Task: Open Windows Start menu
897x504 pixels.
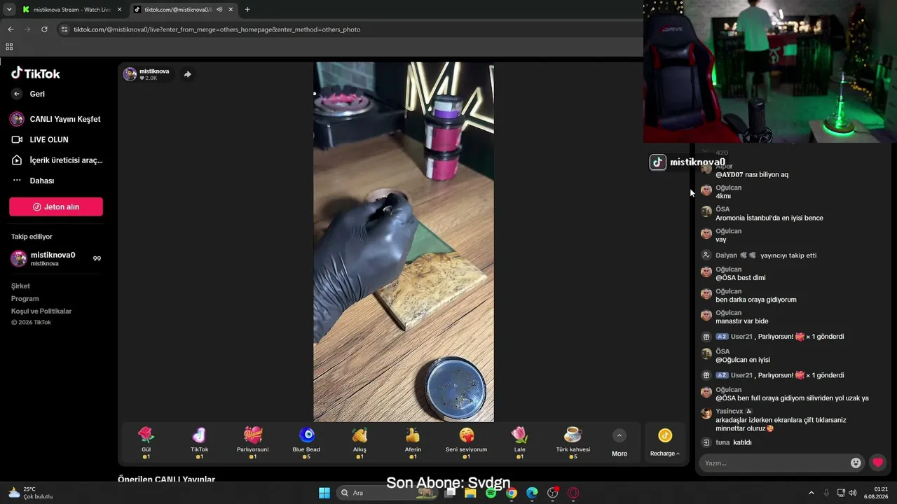Action: [324, 493]
